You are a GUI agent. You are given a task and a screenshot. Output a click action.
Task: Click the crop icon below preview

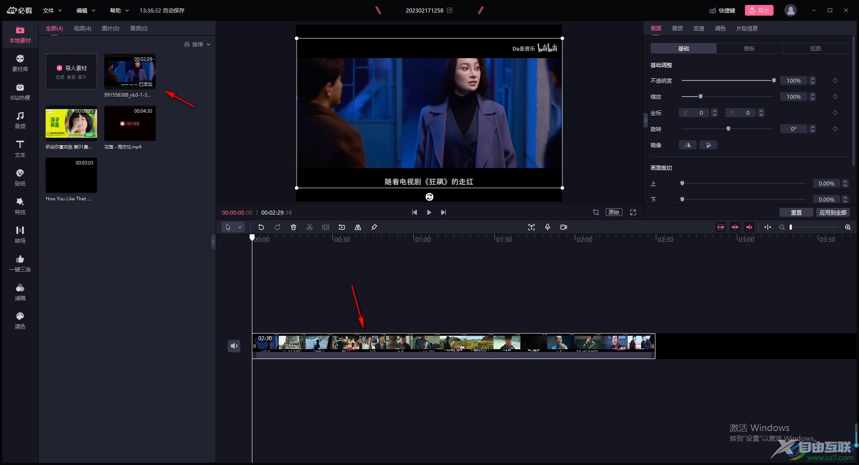[596, 212]
